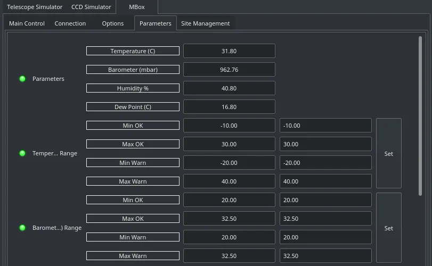Edit Temperature Max OK input showing 30.00
The height and width of the screenshot is (266, 432).
[325, 144]
